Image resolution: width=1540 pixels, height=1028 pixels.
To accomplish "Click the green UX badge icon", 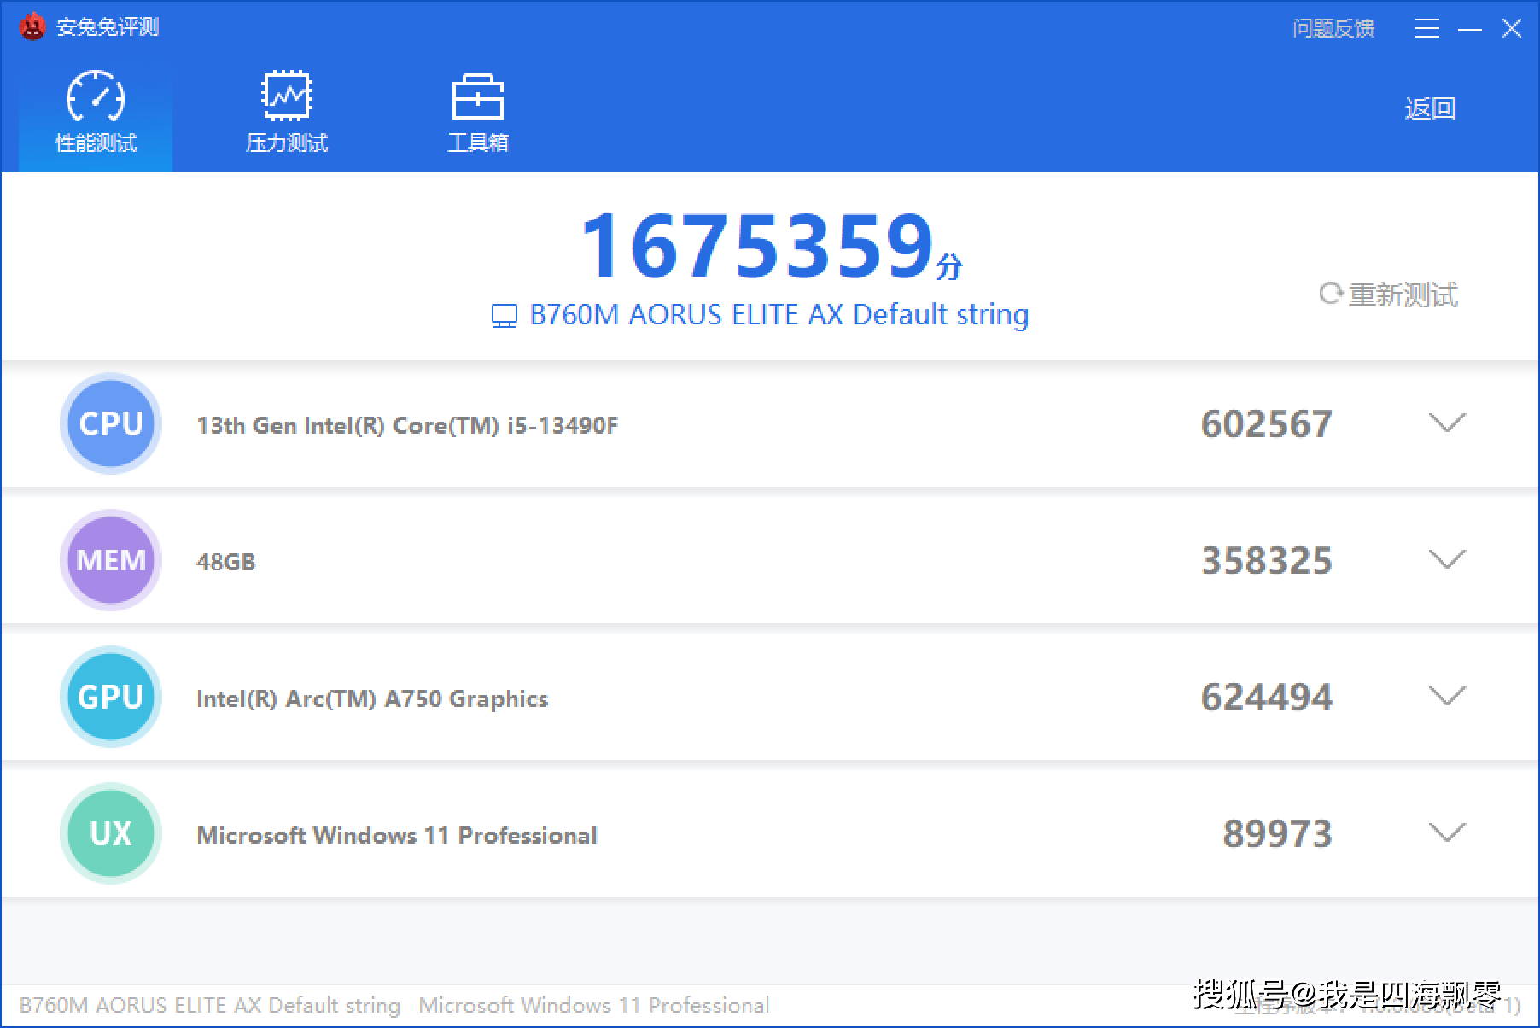I will click(111, 833).
